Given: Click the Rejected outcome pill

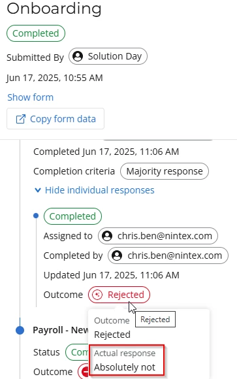Looking at the screenshot, I should 119,295.
